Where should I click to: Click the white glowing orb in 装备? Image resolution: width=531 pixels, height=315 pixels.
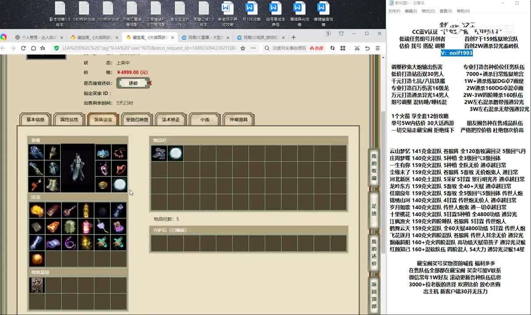point(119,185)
